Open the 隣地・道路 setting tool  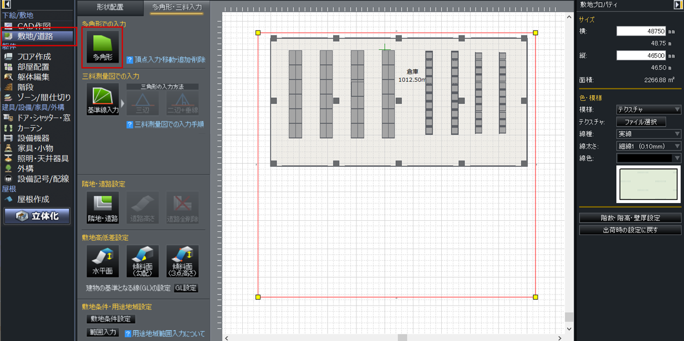pyautogui.click(x=103, y=208)
